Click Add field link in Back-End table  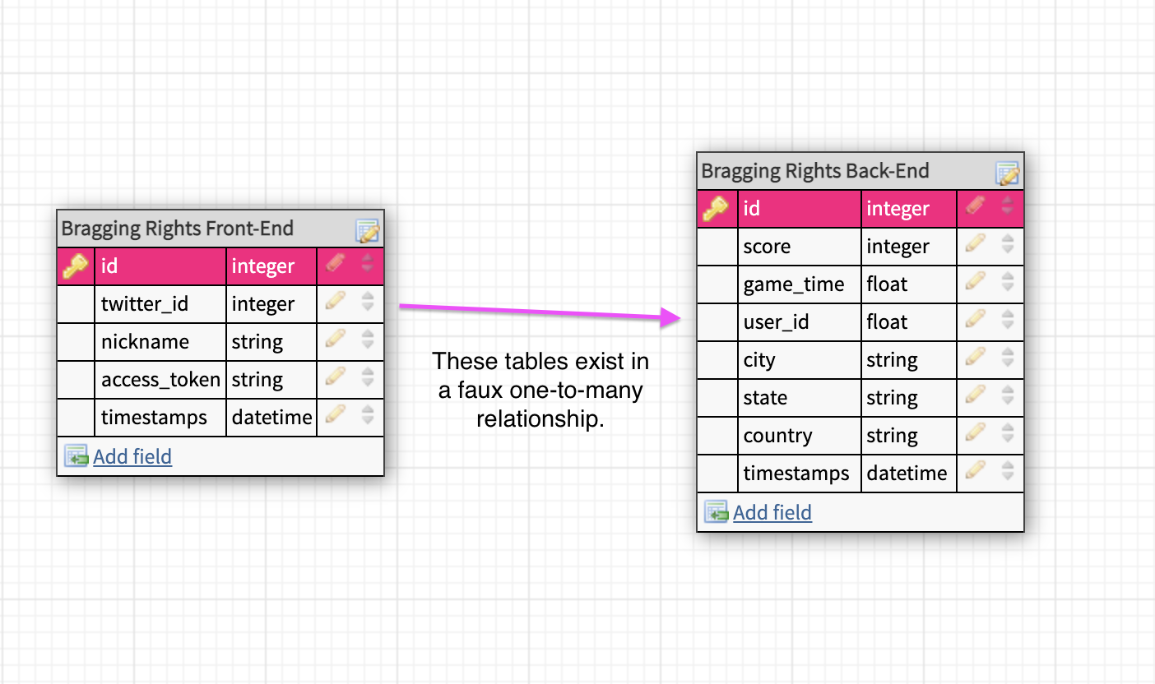772,512
